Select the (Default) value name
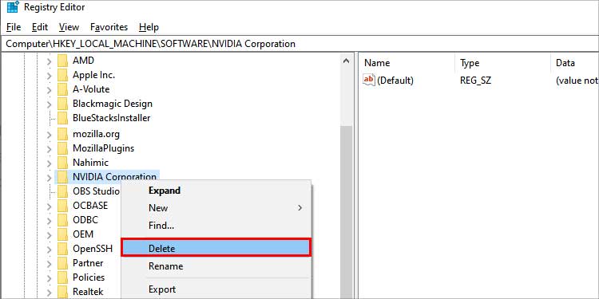 click(395, 81)
